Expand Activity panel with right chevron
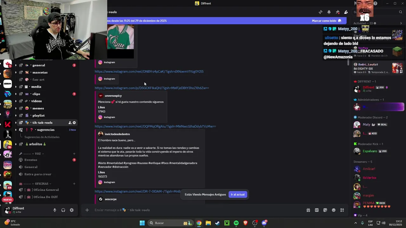This screenshot has width=406, height=228. [x=401, y=23]
